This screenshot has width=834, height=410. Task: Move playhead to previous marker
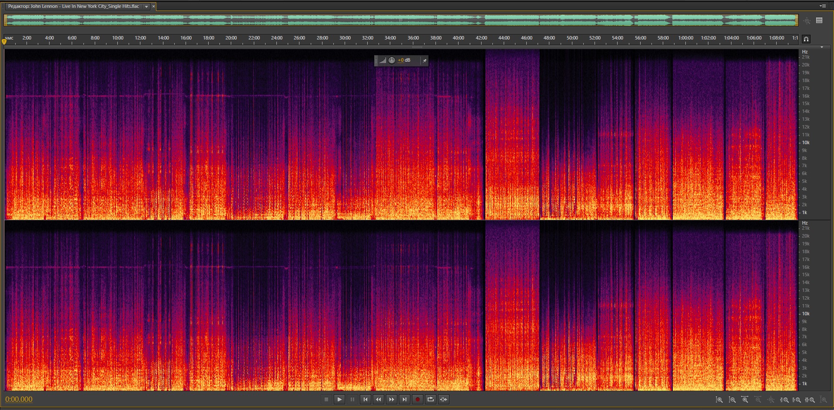tap(365, 400)
